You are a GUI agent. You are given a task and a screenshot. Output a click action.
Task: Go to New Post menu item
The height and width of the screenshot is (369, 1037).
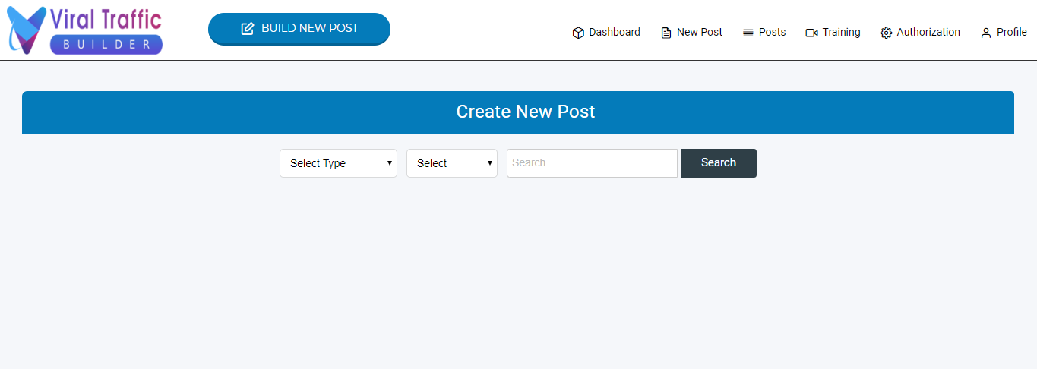tap(692, 32)
